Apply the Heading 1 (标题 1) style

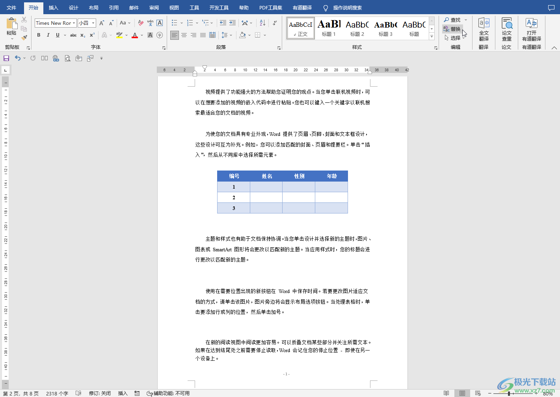pos(329,28)
